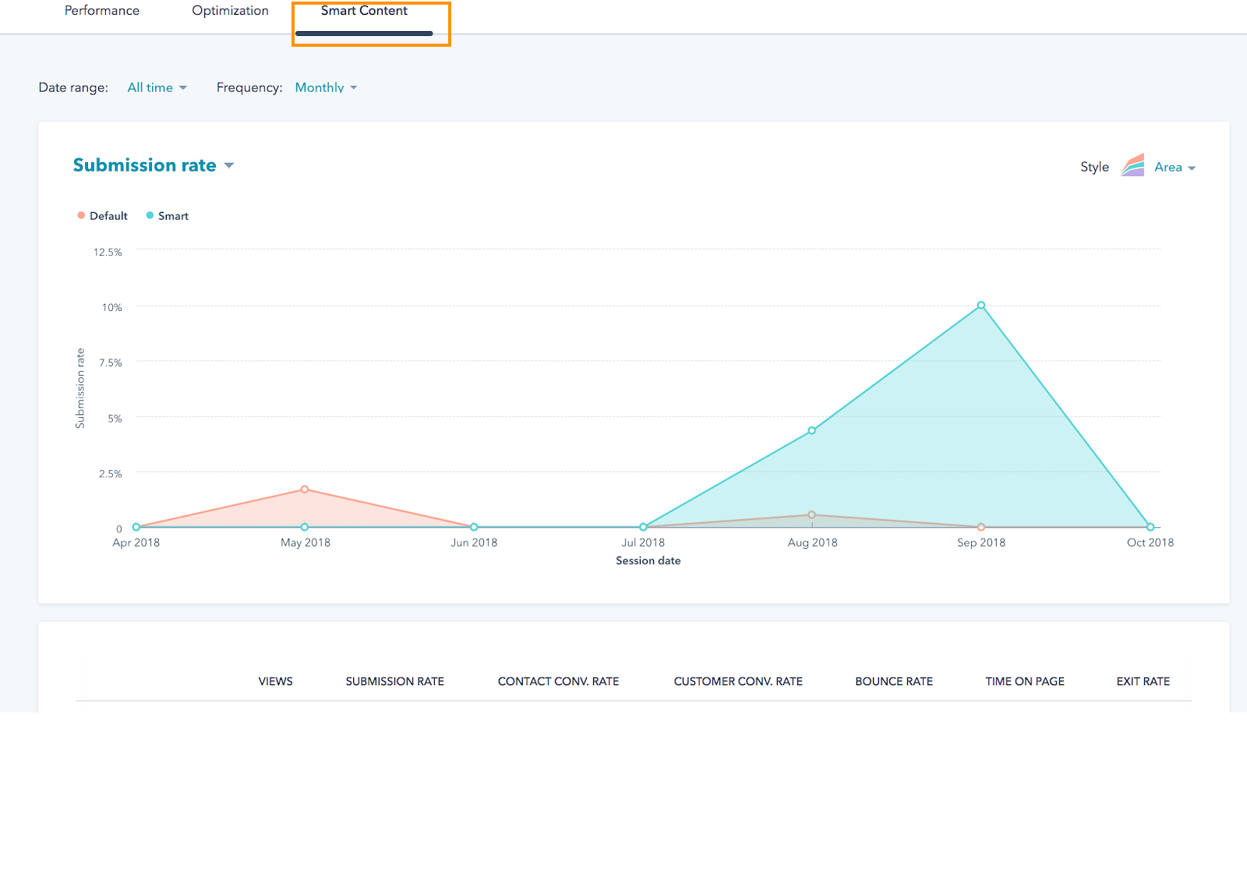Click the May 2018 axis label
The image size is (1247, 884).
pyautogui.click(x=306, y=543)
